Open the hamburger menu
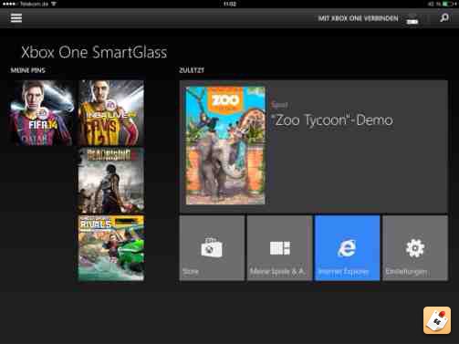This screenshot has width=459, height=344. 16,18
